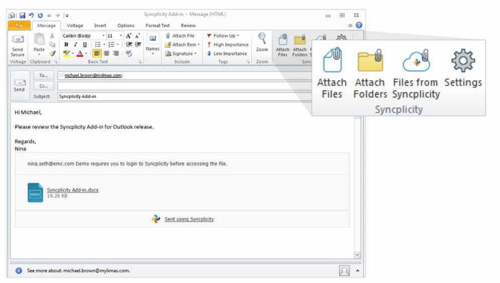
Task: Decrease the paragraph indent
Action: click(x=129, y=45)
